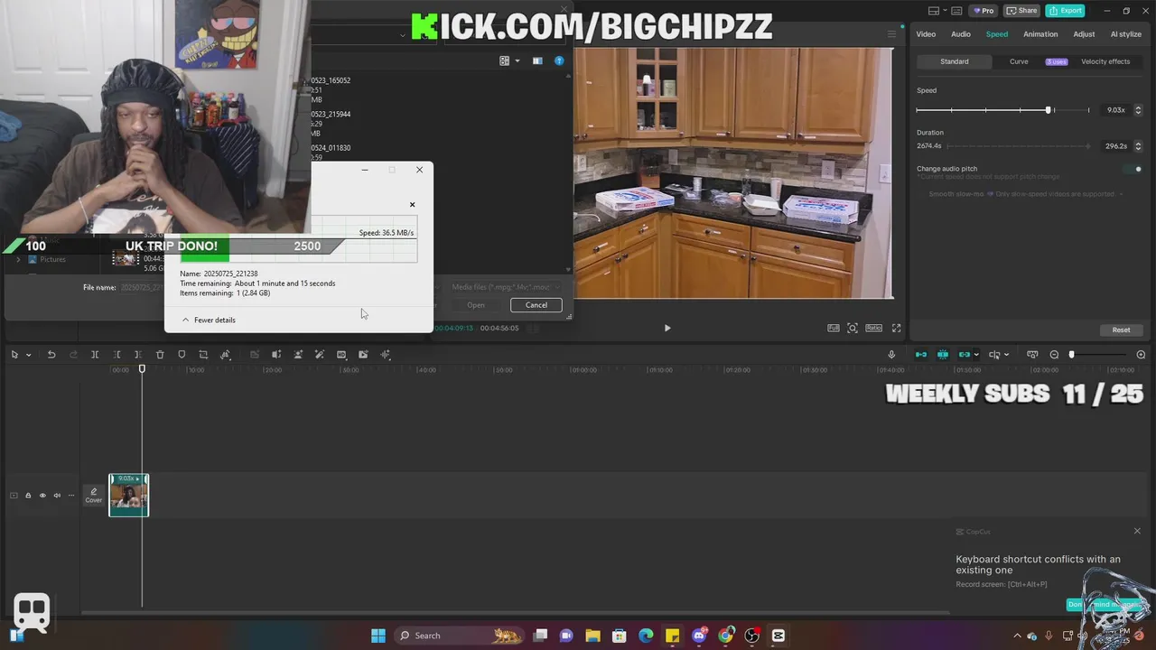
Task: Open the track's more options ellipsis
Action: (71, 496)
